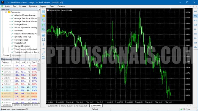
Task: Switch chart to D1 timeframe
Action: (195, 38)
